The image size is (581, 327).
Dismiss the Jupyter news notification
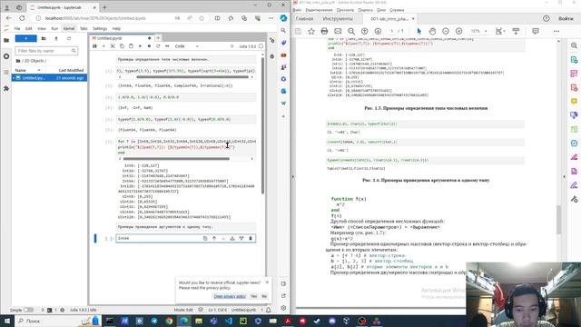(267, 282)
